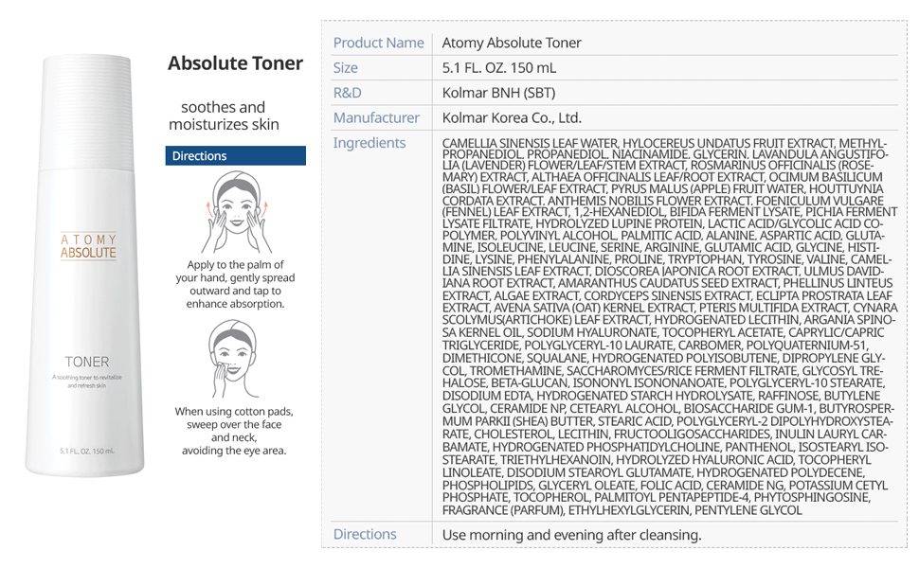Viewport: 919px width, 568px height.
Task: Select the R&D row label
Action: click(348, 93)
